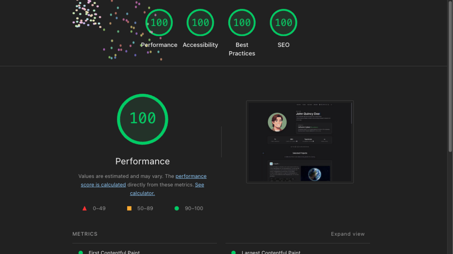
Task: Click the large Performance 100 gauge
Action: [x=142, y=119]
